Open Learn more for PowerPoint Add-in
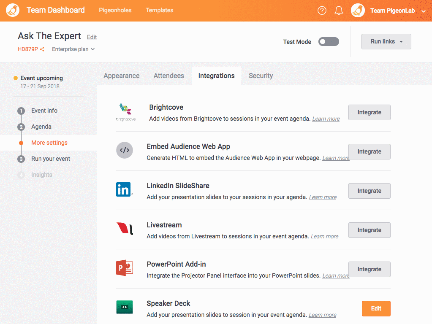This screenshot has height=324, width=432. (336, 275)
